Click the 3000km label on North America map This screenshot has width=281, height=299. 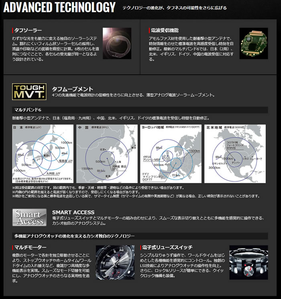pyautogui.click(x=214, y=168)
